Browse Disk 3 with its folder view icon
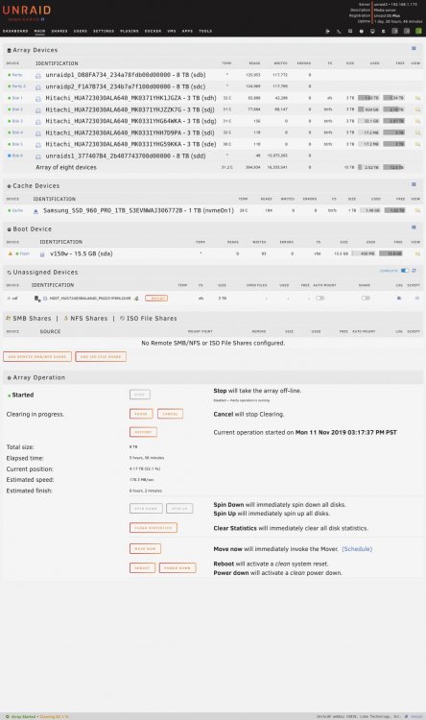 pos(417,121)
